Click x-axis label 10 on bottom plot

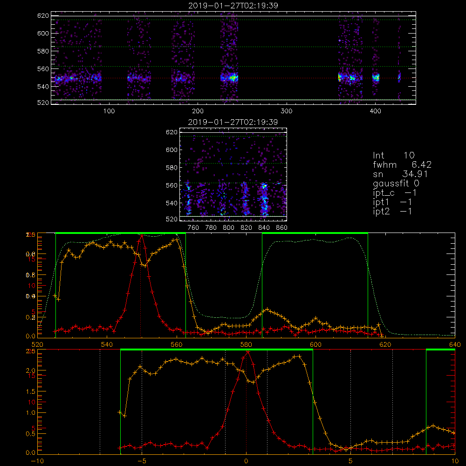coord(455,461)
